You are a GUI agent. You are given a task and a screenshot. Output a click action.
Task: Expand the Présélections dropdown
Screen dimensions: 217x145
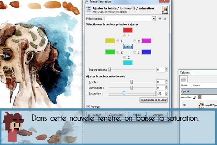click(154, 18)
